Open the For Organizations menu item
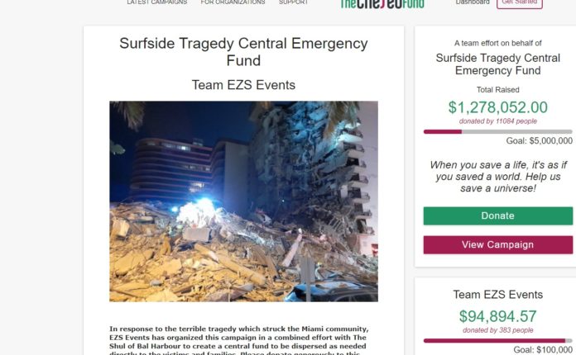 point(233,2)
